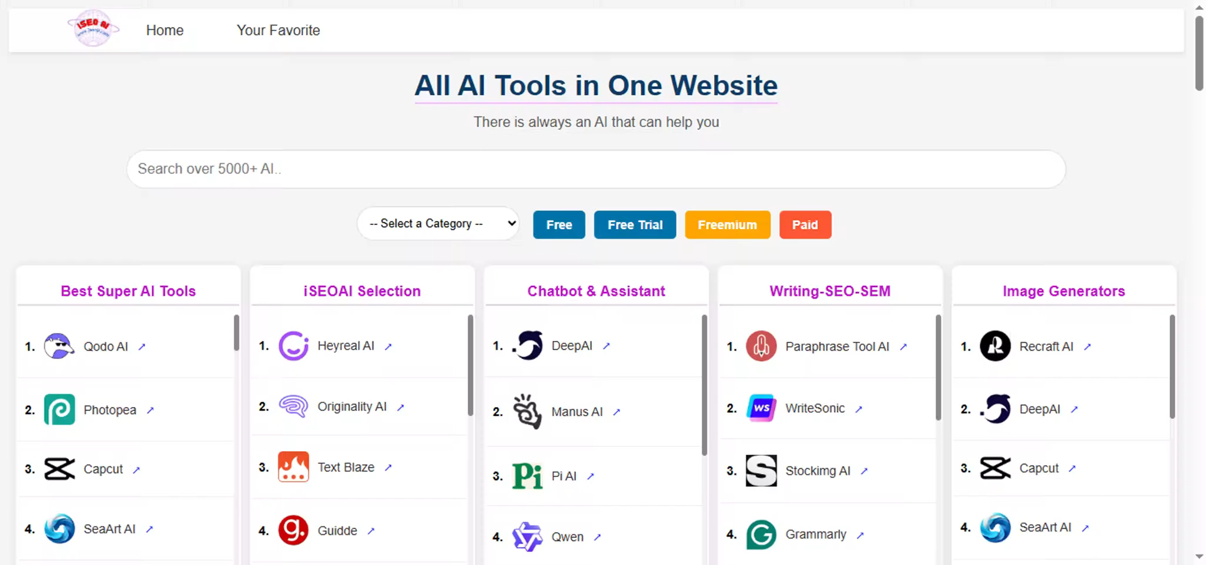Open the Home menu item

pos(165,30)
